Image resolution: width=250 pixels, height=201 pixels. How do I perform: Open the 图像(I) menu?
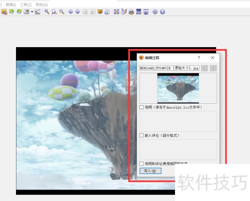pos(11,5)
